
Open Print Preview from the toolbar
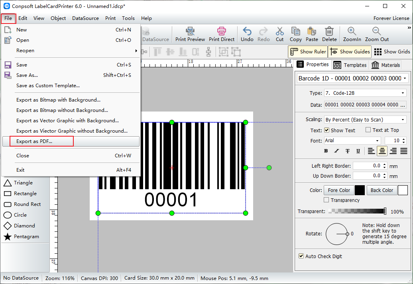(190, 34)
